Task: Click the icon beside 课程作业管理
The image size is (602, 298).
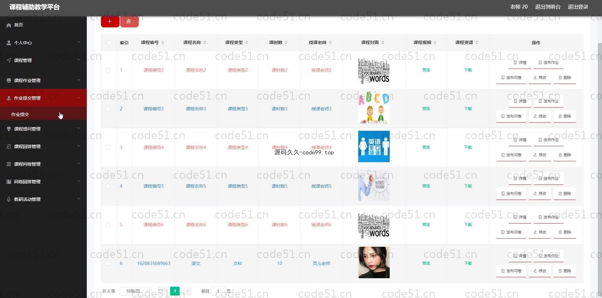Action: (9, 80)
